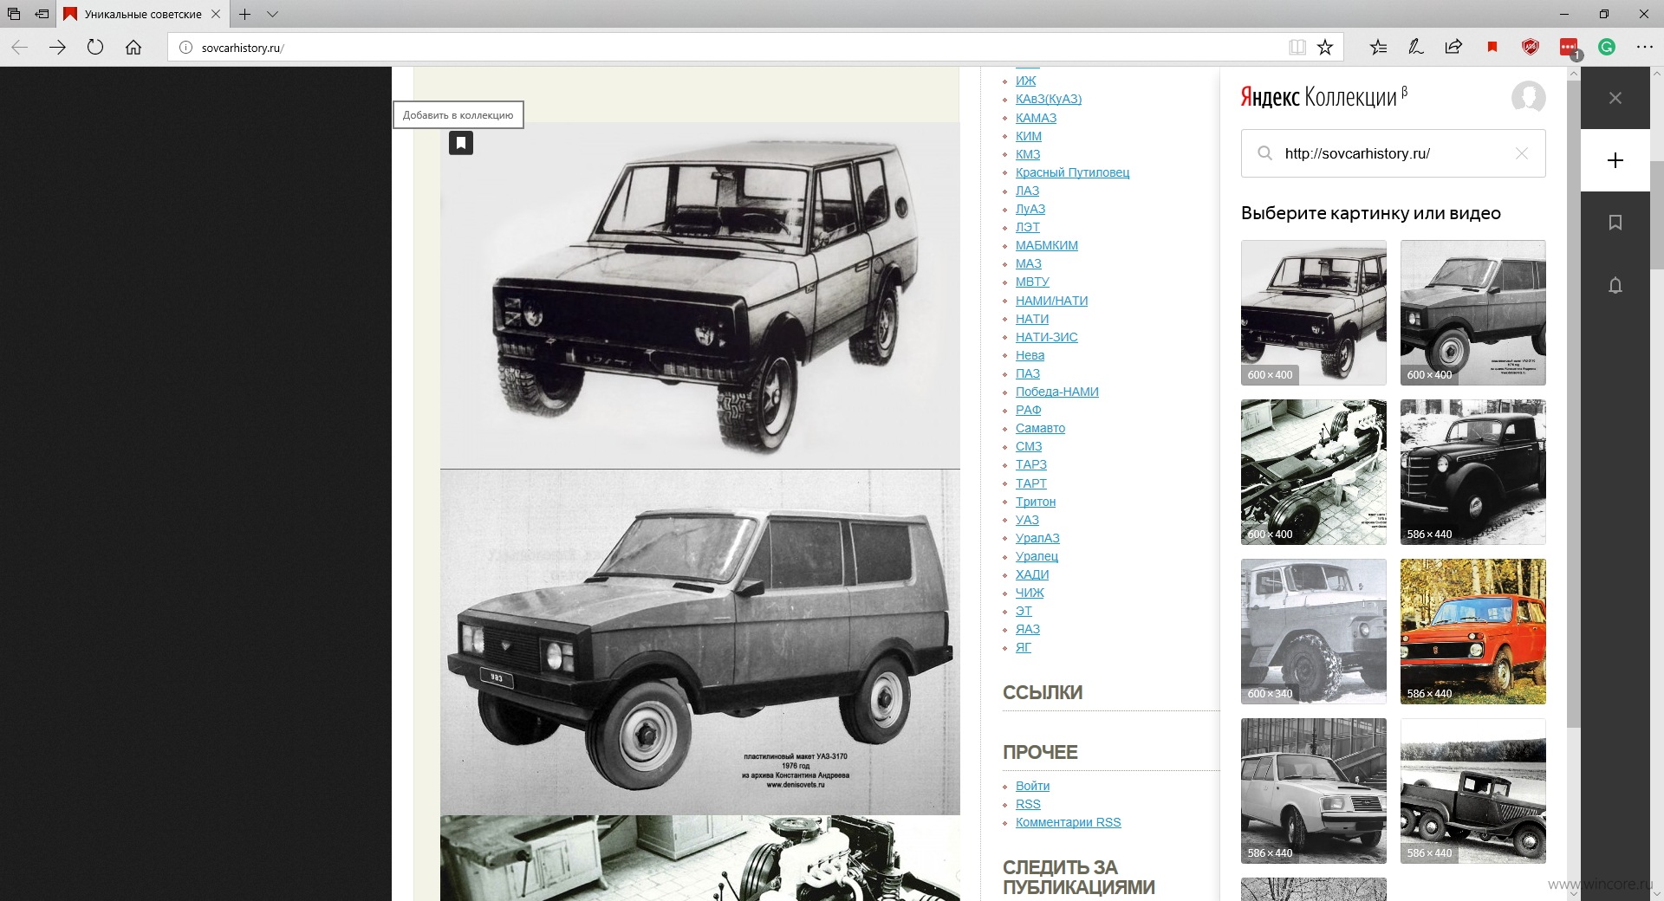Screen dimensions: 1664x901
Task: Open the ИЖ category link
Action: [1026, 81]
